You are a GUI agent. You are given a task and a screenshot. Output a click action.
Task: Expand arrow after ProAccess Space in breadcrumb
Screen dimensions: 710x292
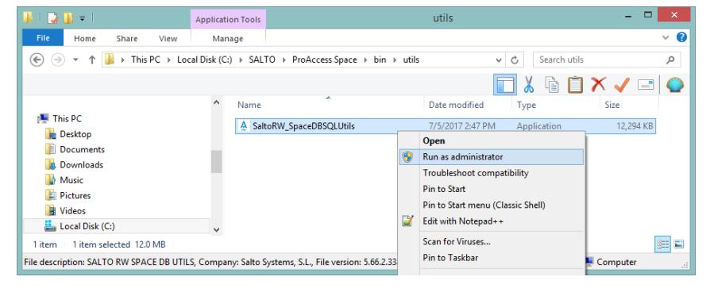[x=365, y=60]
